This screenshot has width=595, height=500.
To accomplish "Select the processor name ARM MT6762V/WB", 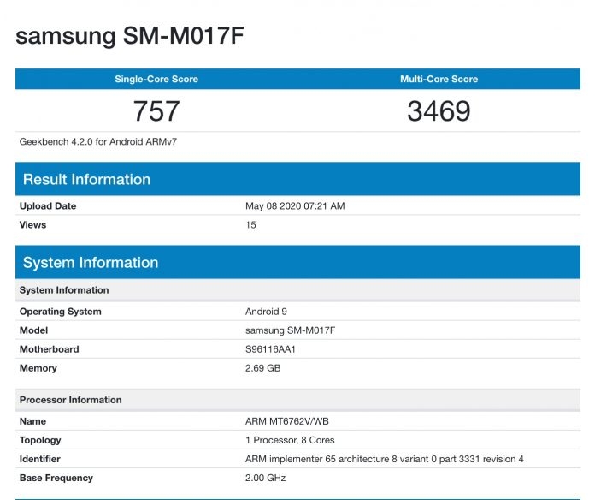I will 287,421.
